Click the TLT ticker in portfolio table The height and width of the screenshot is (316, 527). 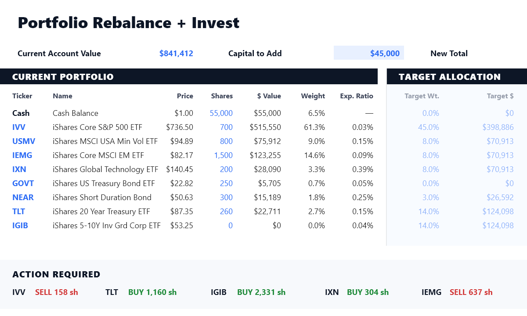(x=18, y=212)
